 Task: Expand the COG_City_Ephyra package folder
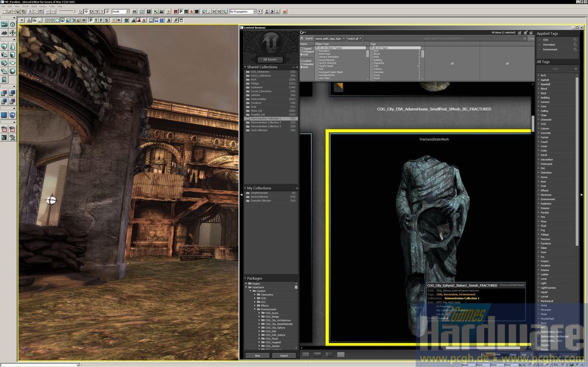click(259, 328)
